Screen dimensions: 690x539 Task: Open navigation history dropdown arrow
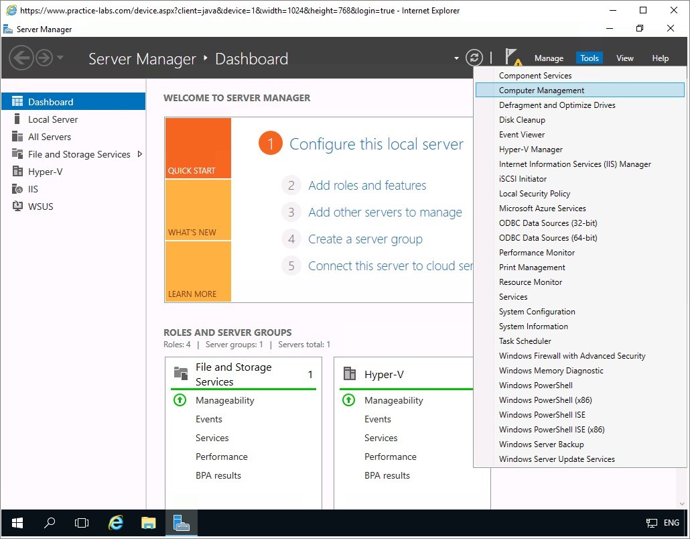tap(60, 58)
